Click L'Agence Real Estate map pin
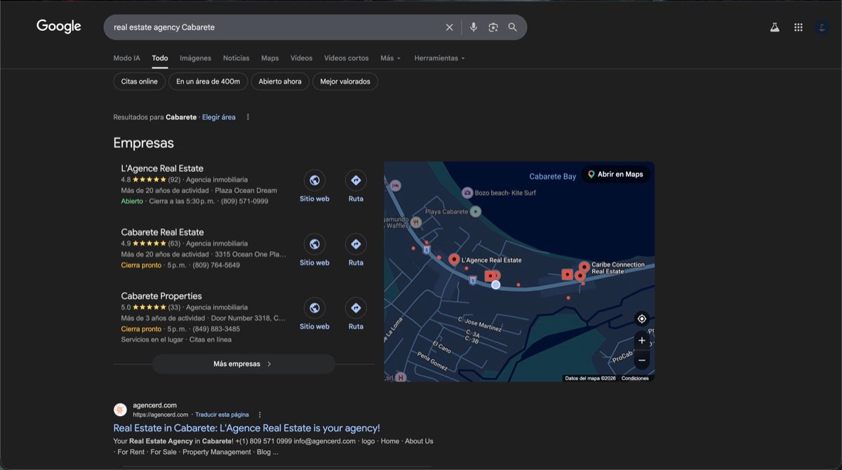 coord(454,260)
